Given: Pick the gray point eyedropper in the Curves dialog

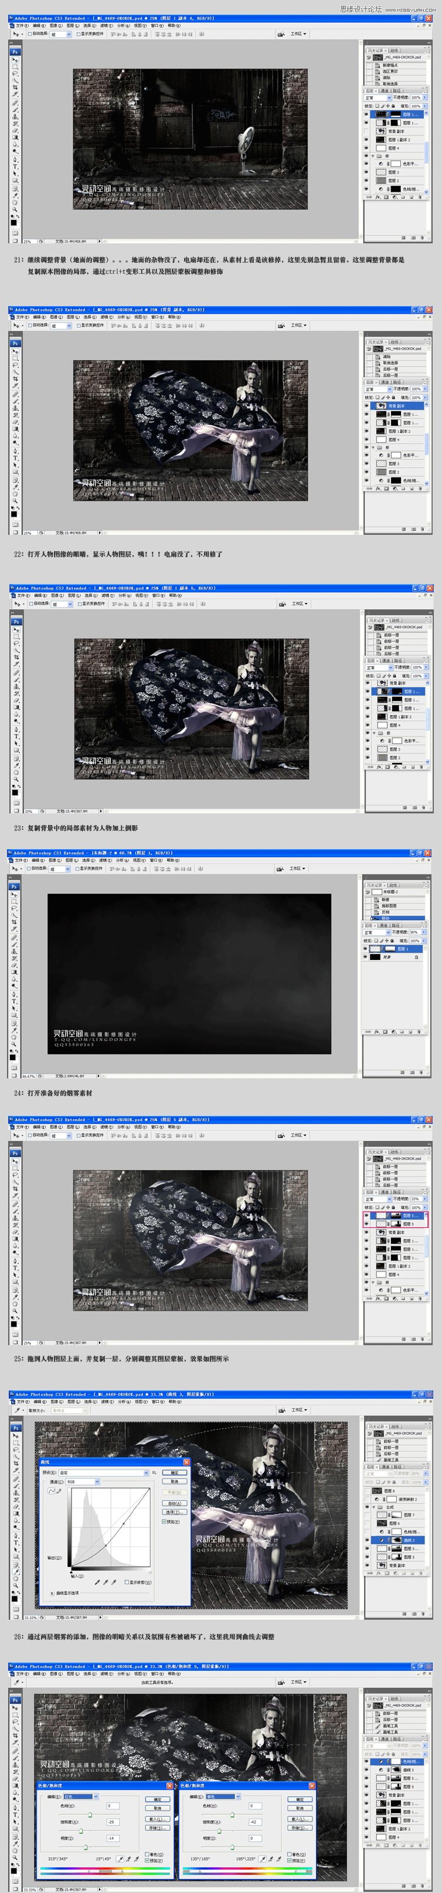Looking at the screenshot, I should 105,1583.
